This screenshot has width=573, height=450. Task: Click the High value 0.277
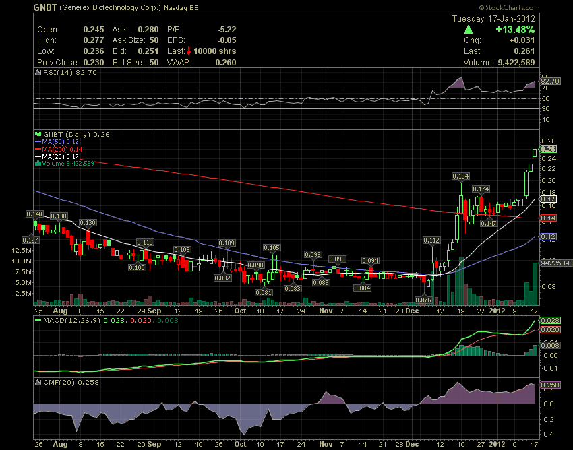coord(94,40)
